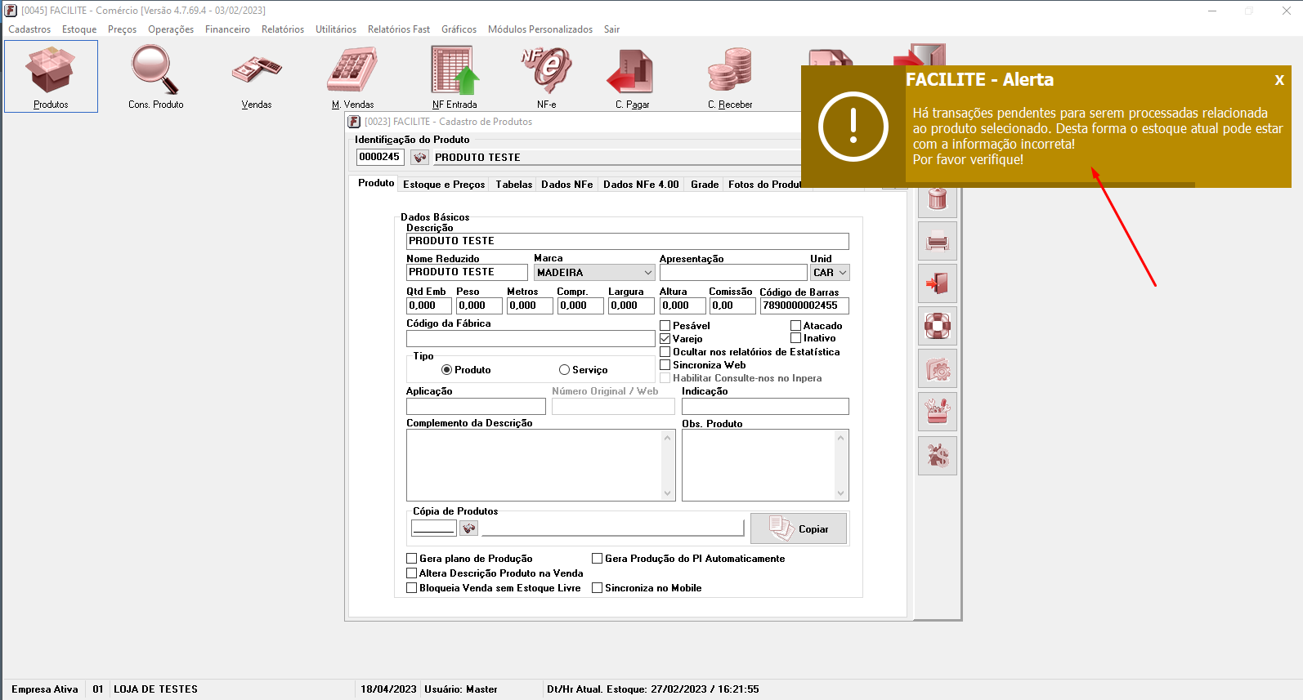
Task: Mark product as Inativo
Action: point(795,338)
